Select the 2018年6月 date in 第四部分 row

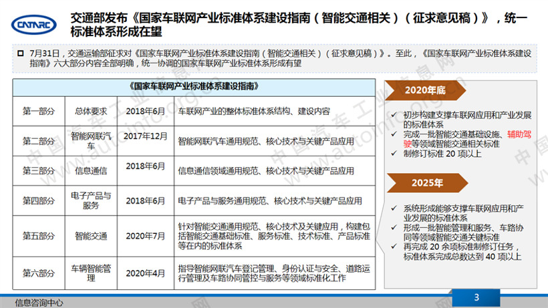[x=146, y=201]
